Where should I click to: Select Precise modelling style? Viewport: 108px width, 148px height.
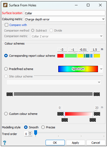(x=43, y=127)
